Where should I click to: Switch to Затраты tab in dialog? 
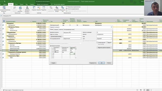(56, 30)
